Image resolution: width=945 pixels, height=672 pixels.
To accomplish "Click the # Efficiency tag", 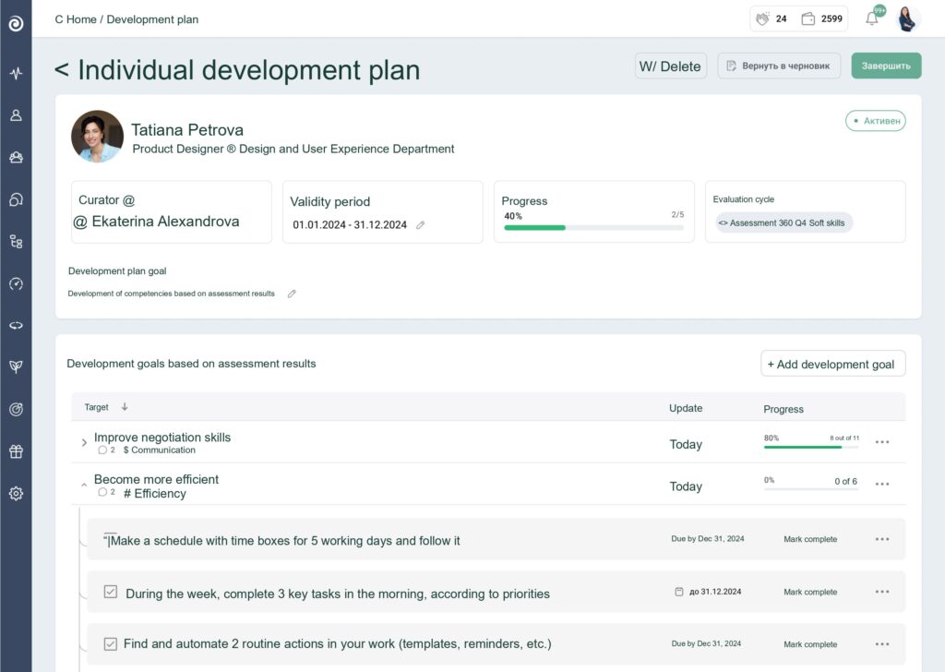I will click(x=155, y=494).
